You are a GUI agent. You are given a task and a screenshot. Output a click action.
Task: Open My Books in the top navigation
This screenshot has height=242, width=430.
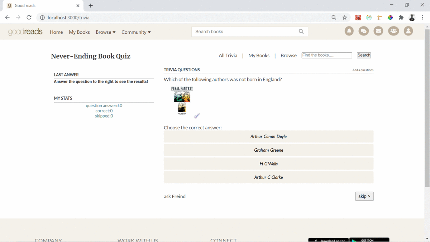pyautogui.click(x=79, y=32)
